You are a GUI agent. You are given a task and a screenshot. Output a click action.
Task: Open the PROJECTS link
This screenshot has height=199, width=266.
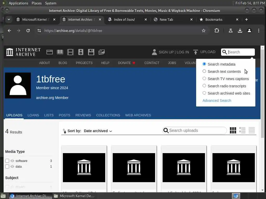84,63
